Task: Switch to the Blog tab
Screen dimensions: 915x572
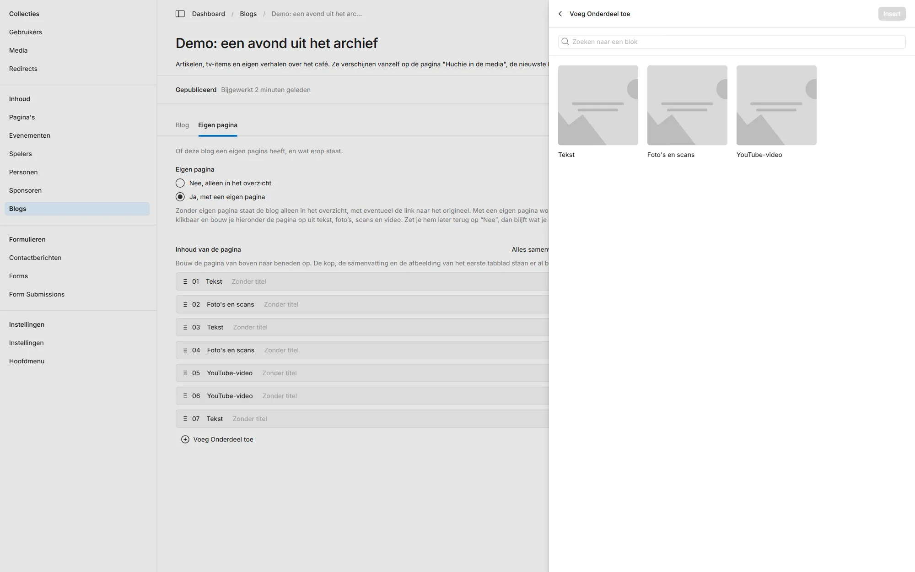Action: pyautogui.click(x=182, y=125)
